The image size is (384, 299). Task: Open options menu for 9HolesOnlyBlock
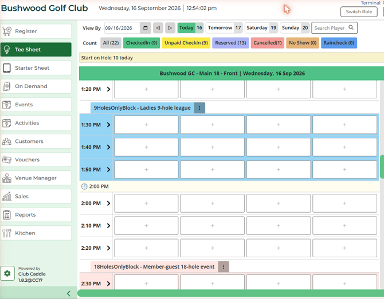pos(199,107)
